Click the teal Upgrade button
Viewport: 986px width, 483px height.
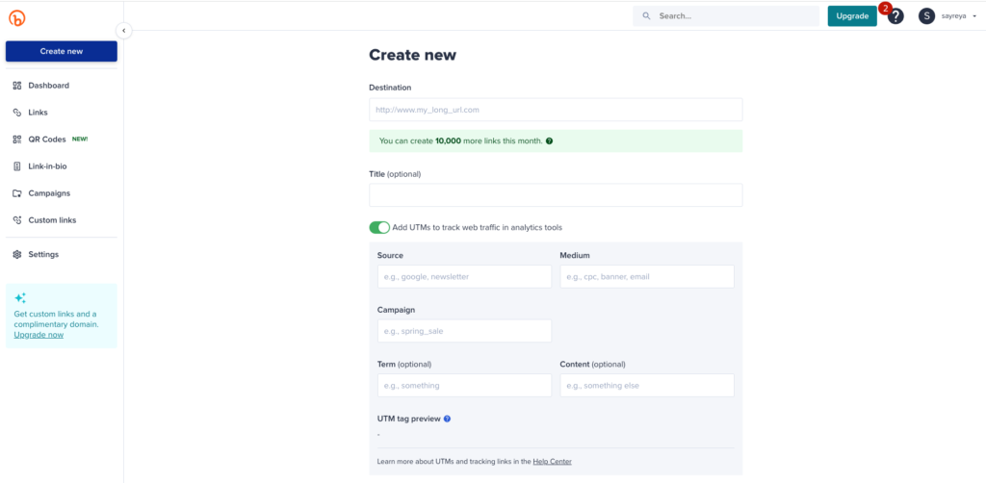pos(851,16)
